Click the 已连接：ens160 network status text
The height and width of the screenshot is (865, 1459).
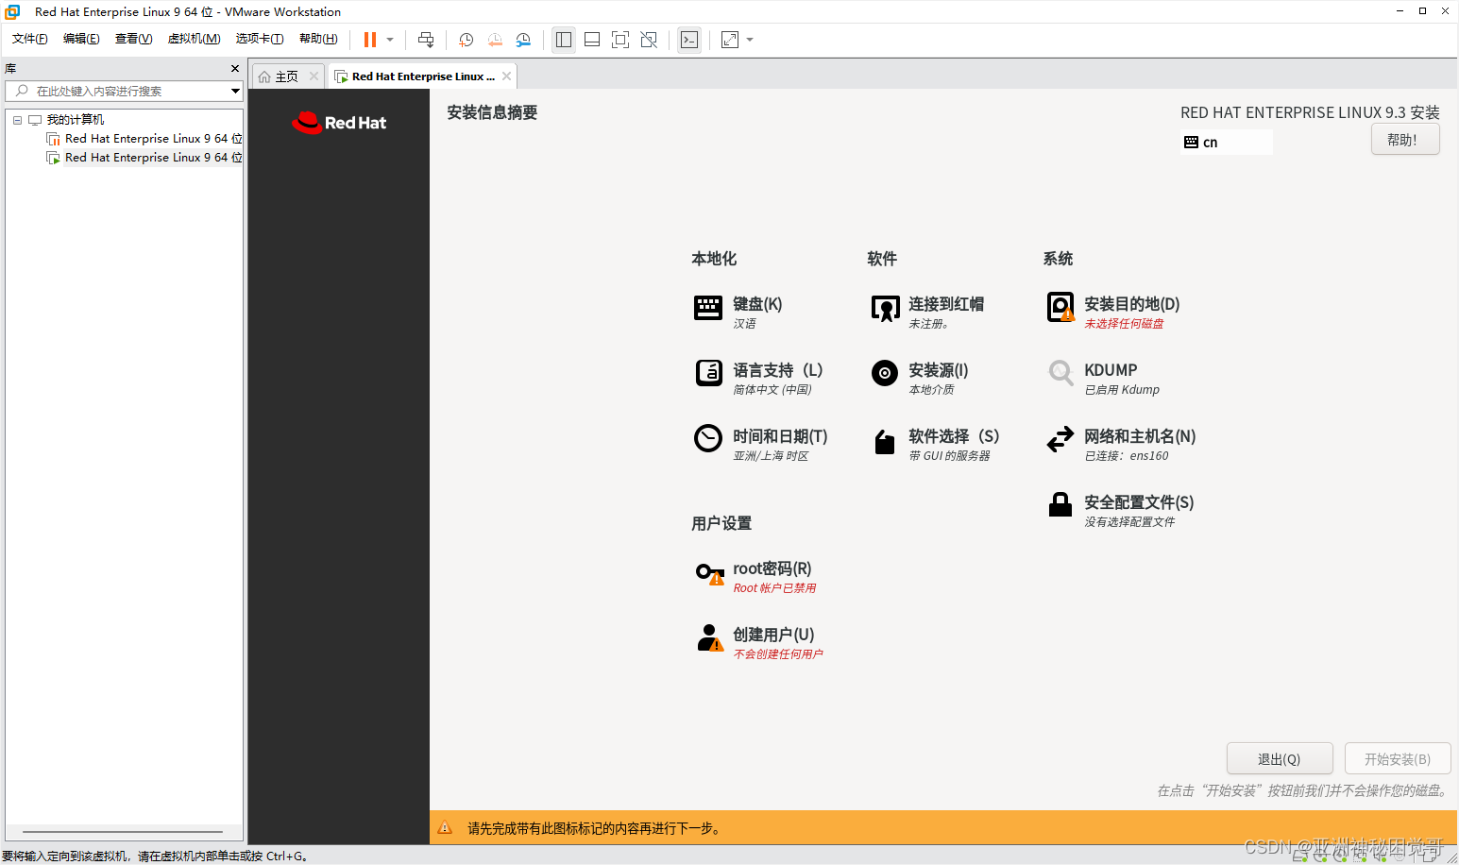1126,455
